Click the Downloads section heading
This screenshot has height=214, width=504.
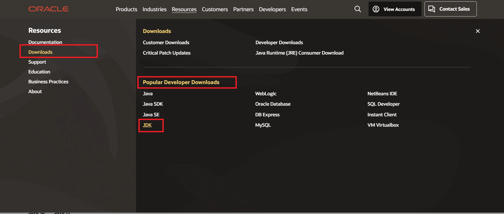click(157, 31)
